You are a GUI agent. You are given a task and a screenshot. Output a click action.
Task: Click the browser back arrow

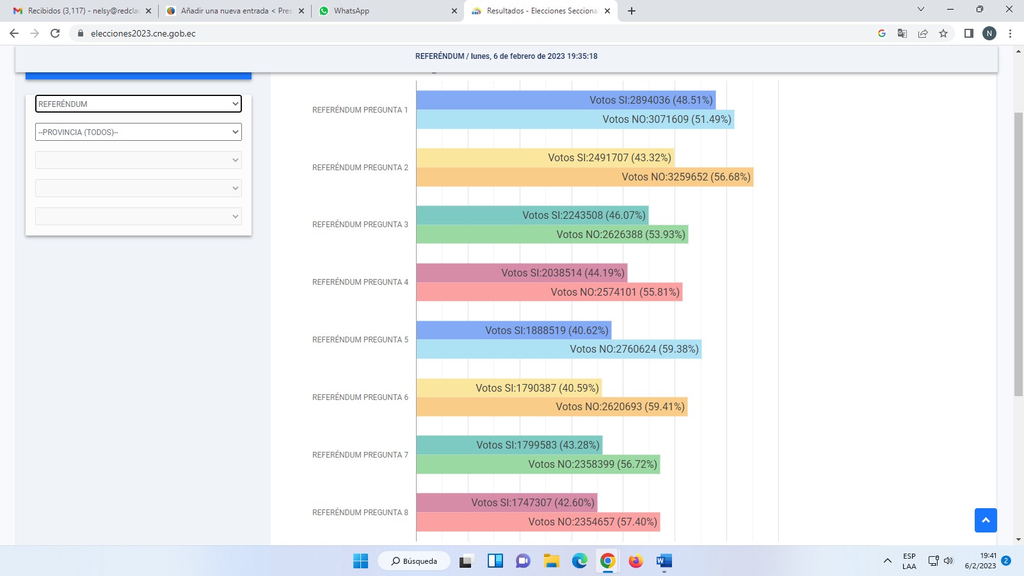14,33
